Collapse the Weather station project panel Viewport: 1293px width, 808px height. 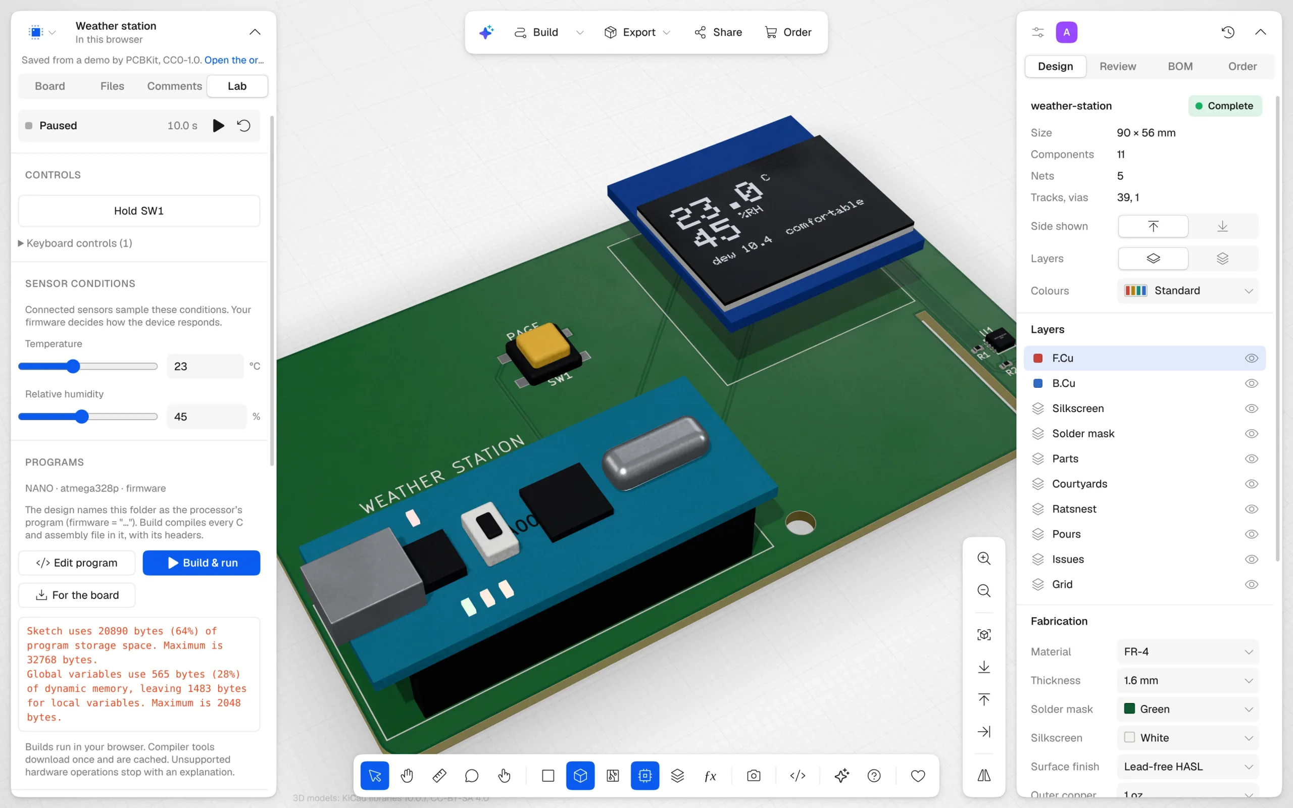(255, 32)
